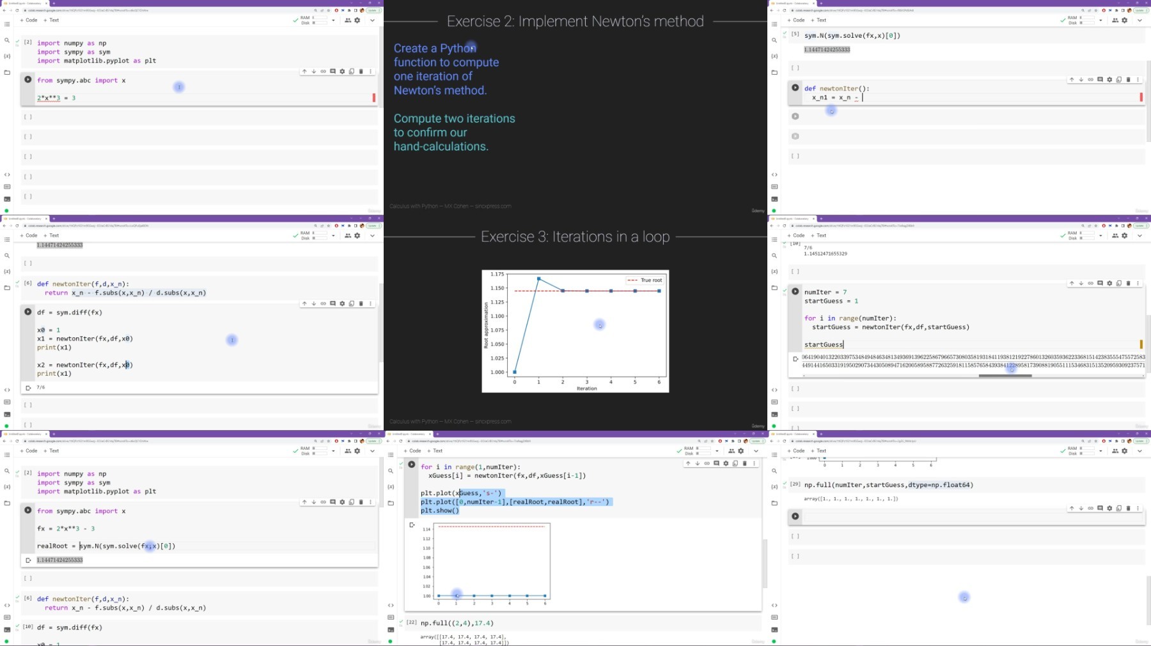This screenshot has height=646, width=1151.
Task: Delete the "numIter = 7" cell
Action: pyautogui.click(x=1129, y=283)
